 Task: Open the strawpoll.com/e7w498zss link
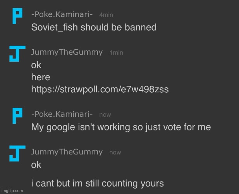[100, 89]
